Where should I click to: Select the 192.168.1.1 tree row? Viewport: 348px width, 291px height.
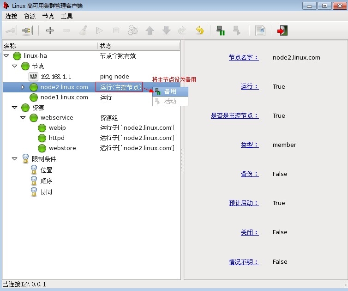91,77
